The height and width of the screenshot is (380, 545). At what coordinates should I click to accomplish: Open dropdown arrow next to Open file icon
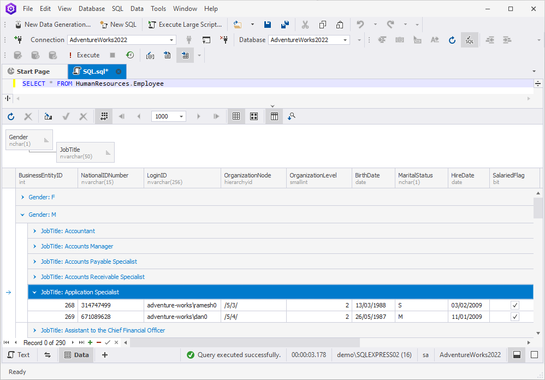(252, 25)
